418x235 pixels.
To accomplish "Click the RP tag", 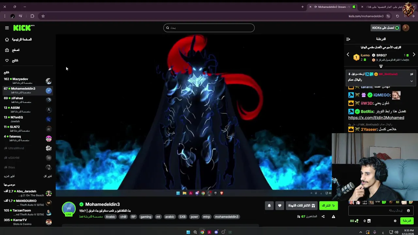I will pos(133,217).
